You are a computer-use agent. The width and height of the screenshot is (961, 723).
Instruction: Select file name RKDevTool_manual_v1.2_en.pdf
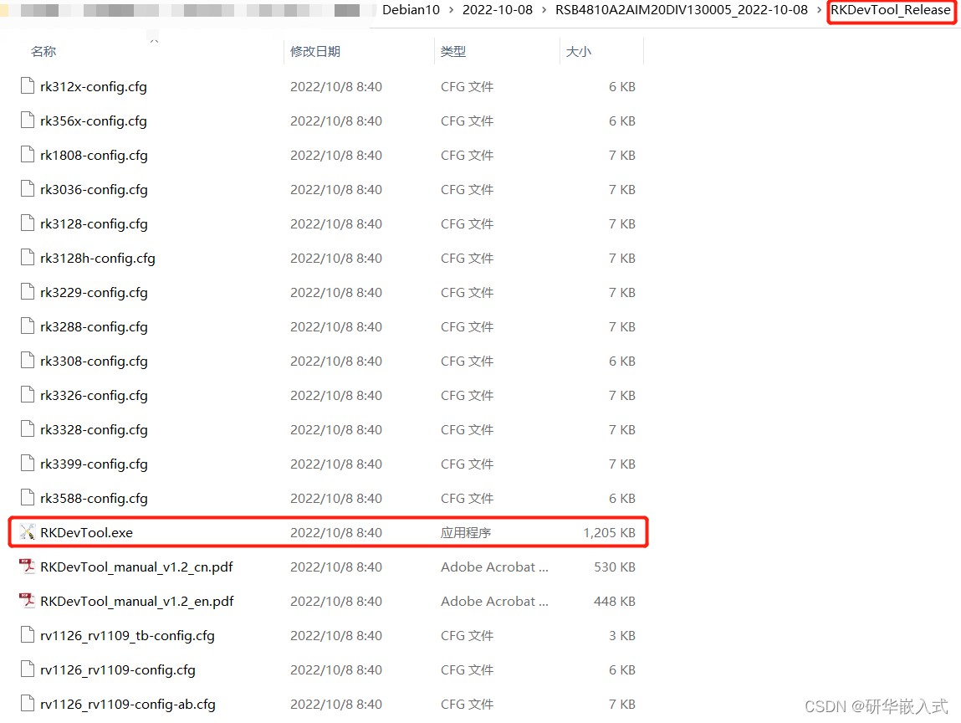click(136, 601)
